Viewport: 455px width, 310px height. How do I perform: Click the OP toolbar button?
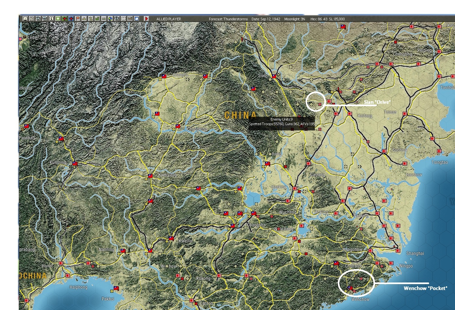pos(123,19)
